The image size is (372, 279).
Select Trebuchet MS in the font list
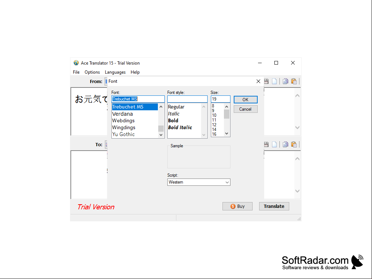click(x=135, y=107)
